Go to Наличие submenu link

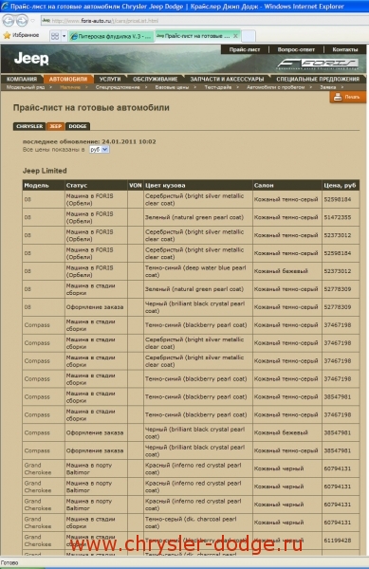point(70,87)
